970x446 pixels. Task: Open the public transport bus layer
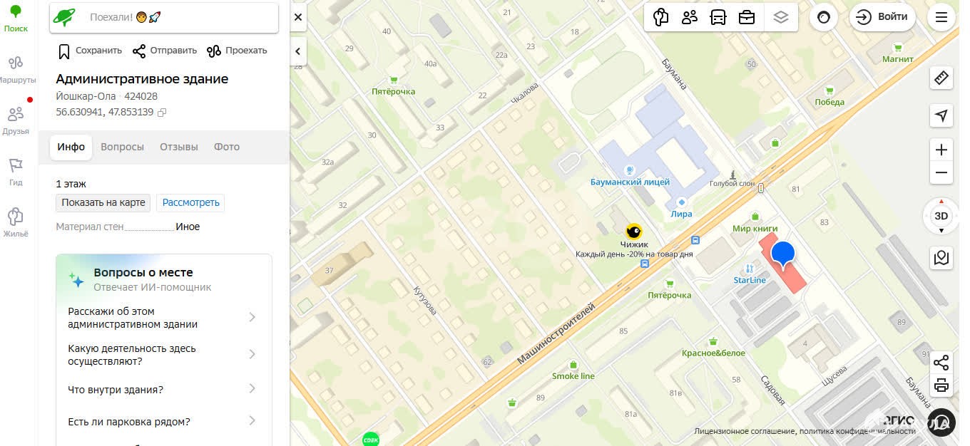pos(718,17)
